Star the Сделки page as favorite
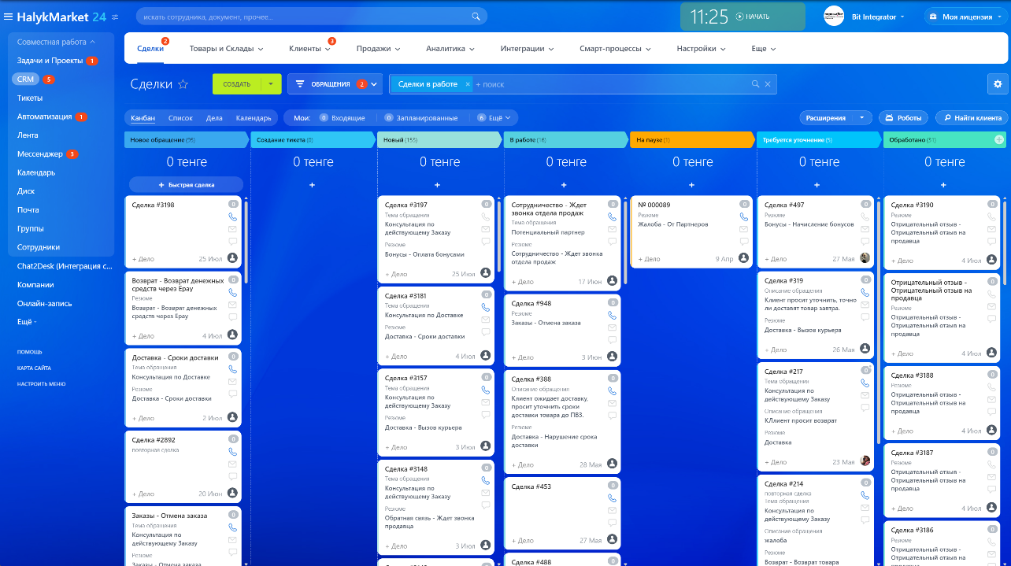This screenshot has width=1011, height=566. click(x=183, y=84)
